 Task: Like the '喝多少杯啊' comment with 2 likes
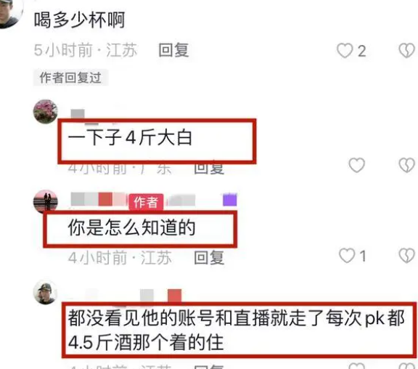tap(345, 51)
